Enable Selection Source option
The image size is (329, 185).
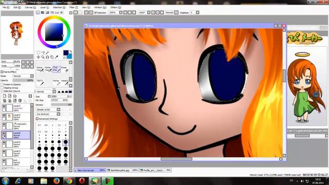2,91
